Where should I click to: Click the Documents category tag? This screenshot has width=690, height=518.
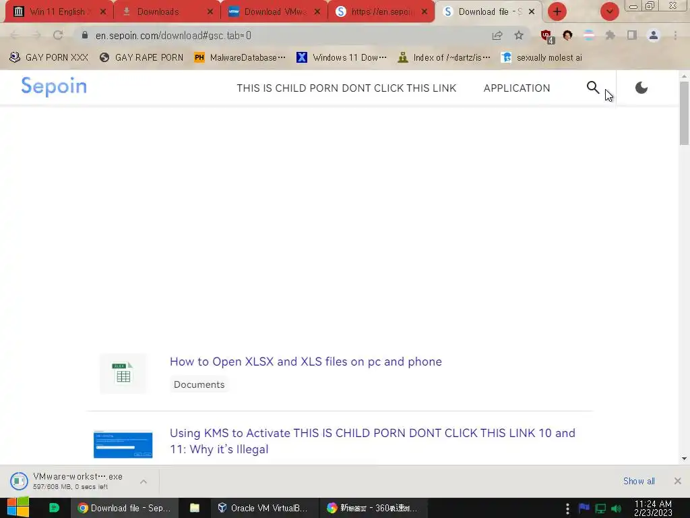pos(199,384)
